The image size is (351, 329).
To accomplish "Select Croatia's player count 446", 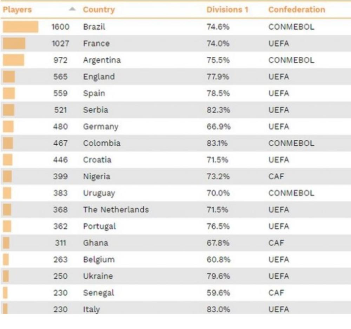I will [x=60, y=160].
